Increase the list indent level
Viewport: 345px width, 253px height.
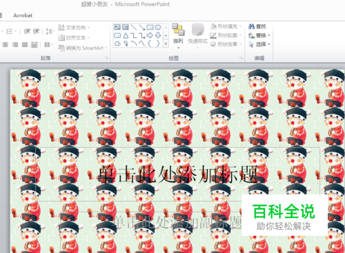coord(36,31)
